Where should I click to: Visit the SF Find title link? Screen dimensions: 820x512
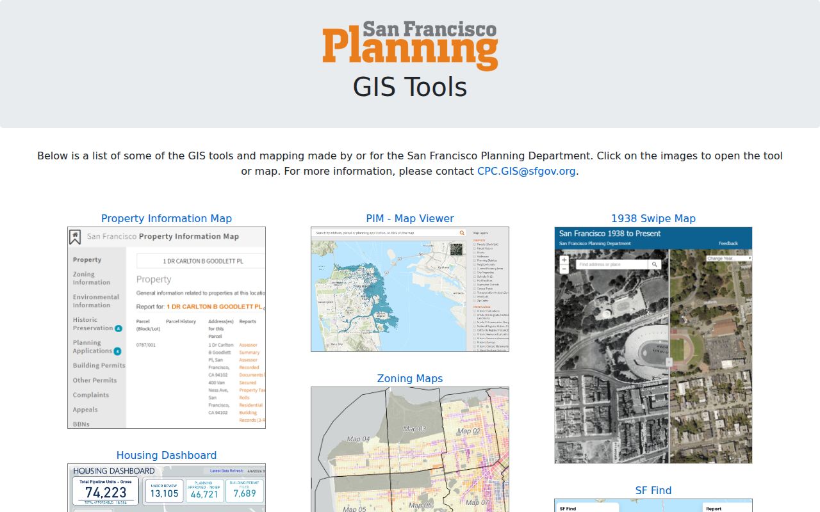(653, 491)
